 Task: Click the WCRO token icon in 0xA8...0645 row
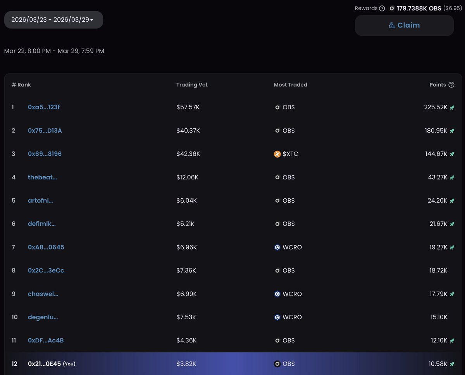click(277, 247)
